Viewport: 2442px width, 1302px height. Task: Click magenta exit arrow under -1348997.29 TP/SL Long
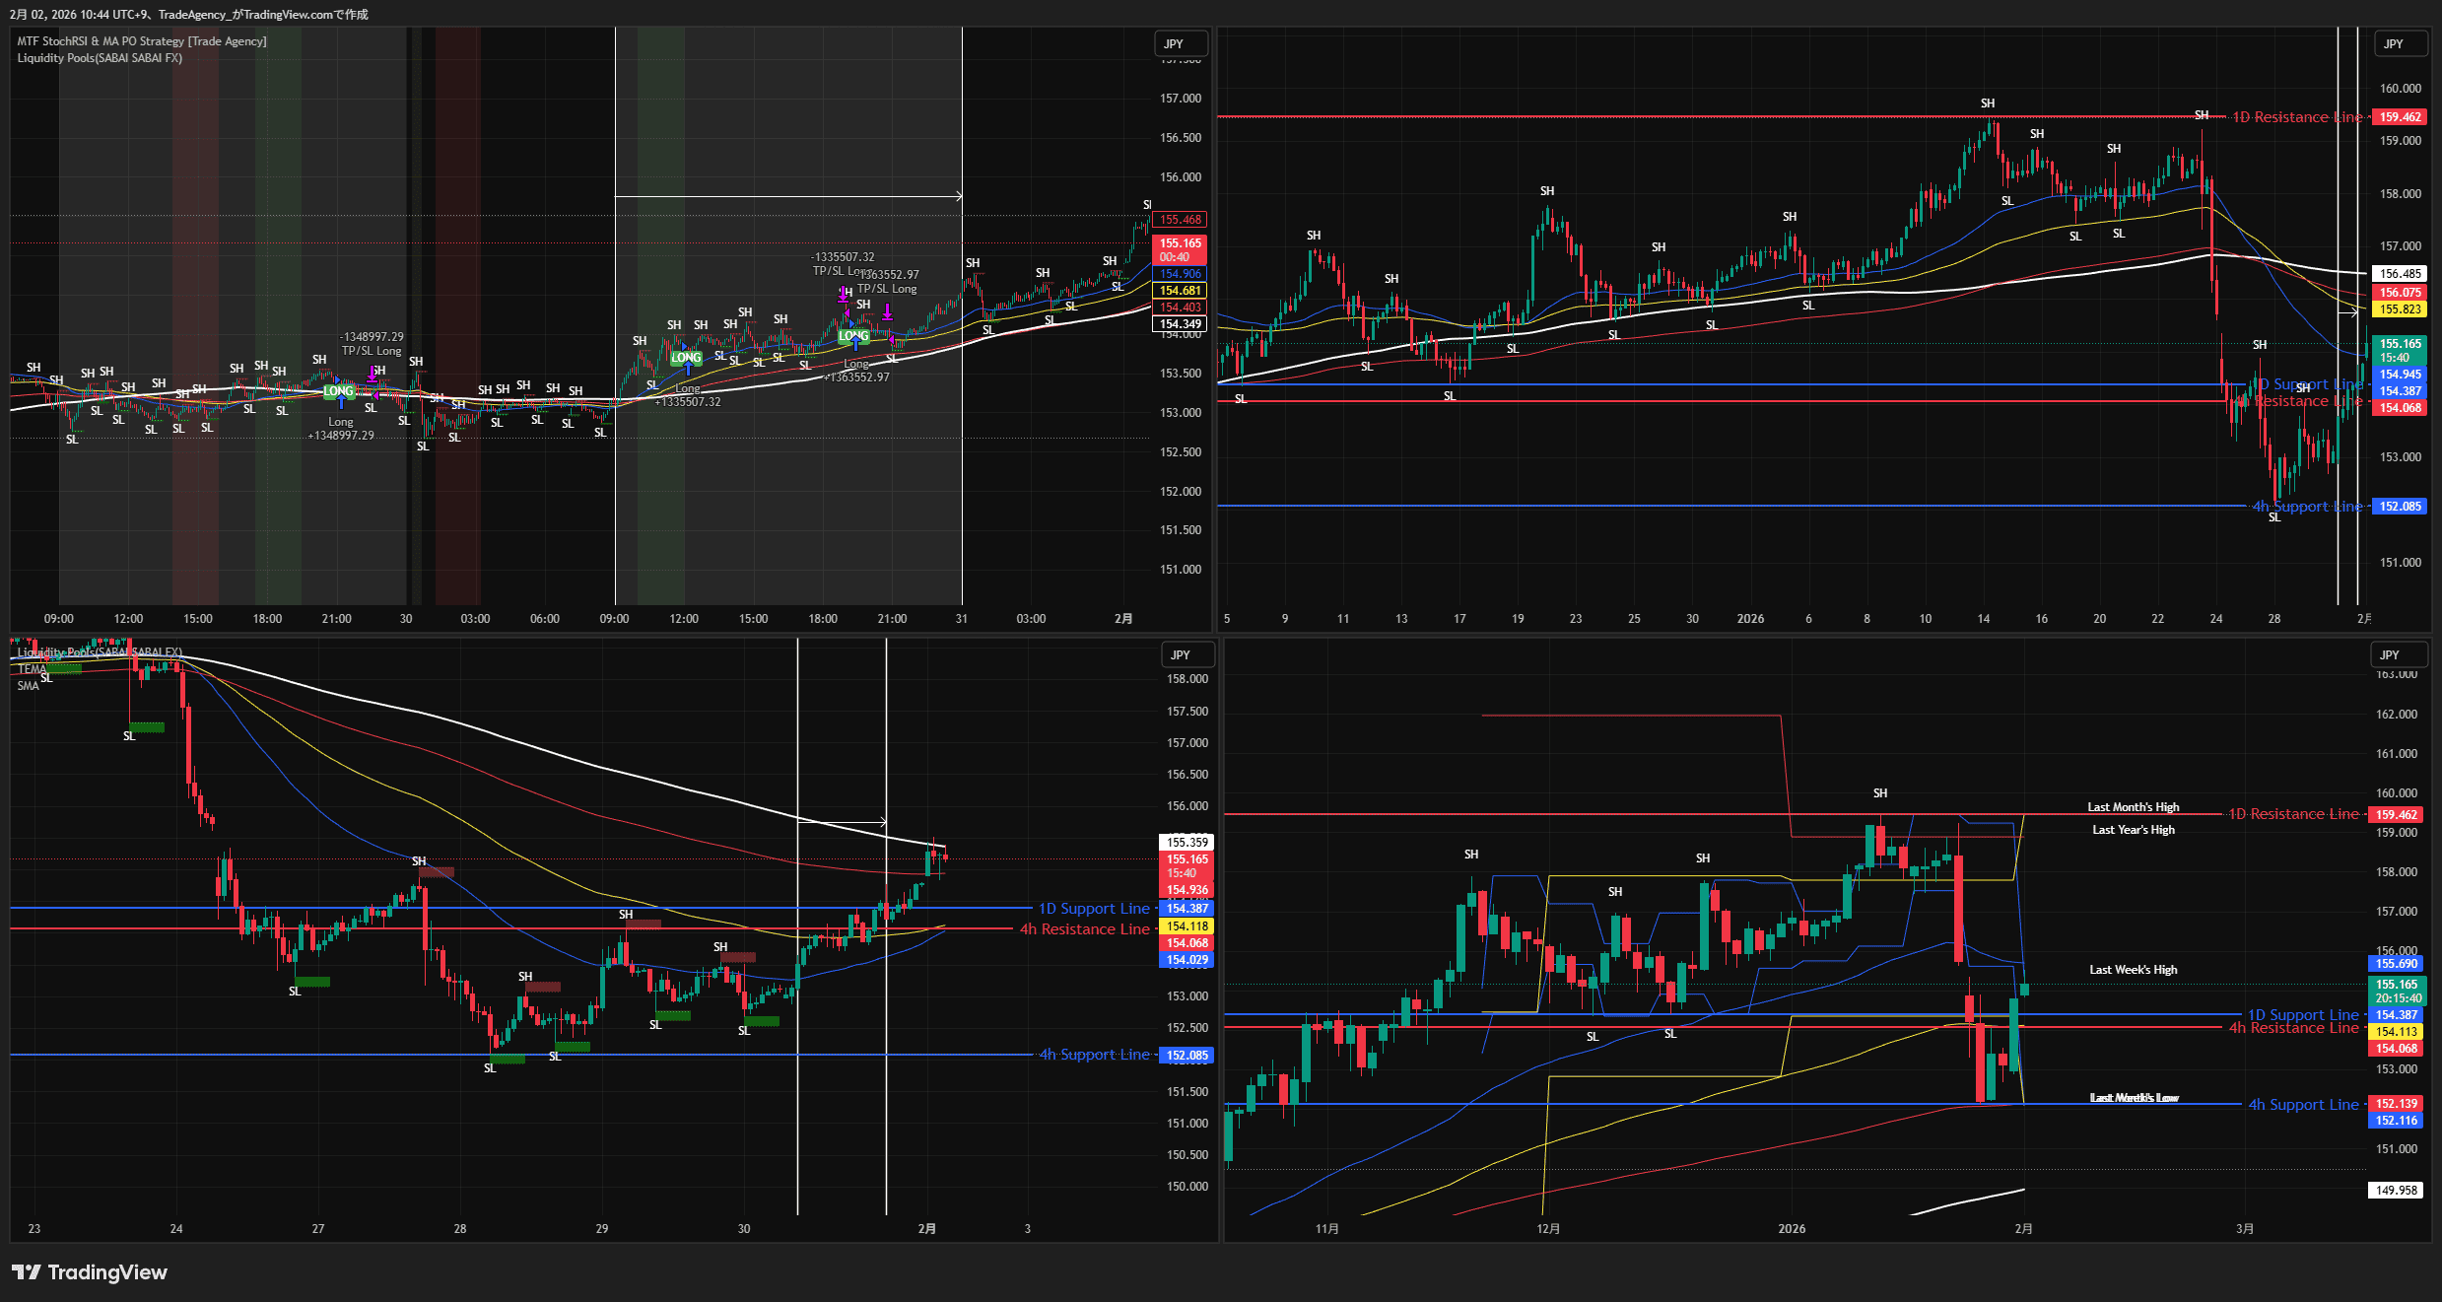[373, 374]
